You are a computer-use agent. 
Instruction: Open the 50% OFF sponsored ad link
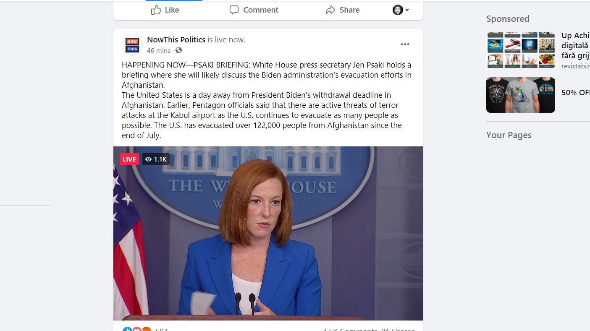(576, 93)
